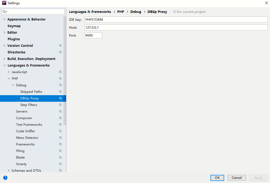Expand Build, Execution, Deployment arrow
The height and width of the screenshot is (183, 270).
click(x=4, y=59)
